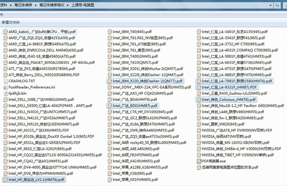This screenshot has width=287, height=186.
Task: Click the icon of Intel_DELL_1088 pdf
Action: (6, 99)
